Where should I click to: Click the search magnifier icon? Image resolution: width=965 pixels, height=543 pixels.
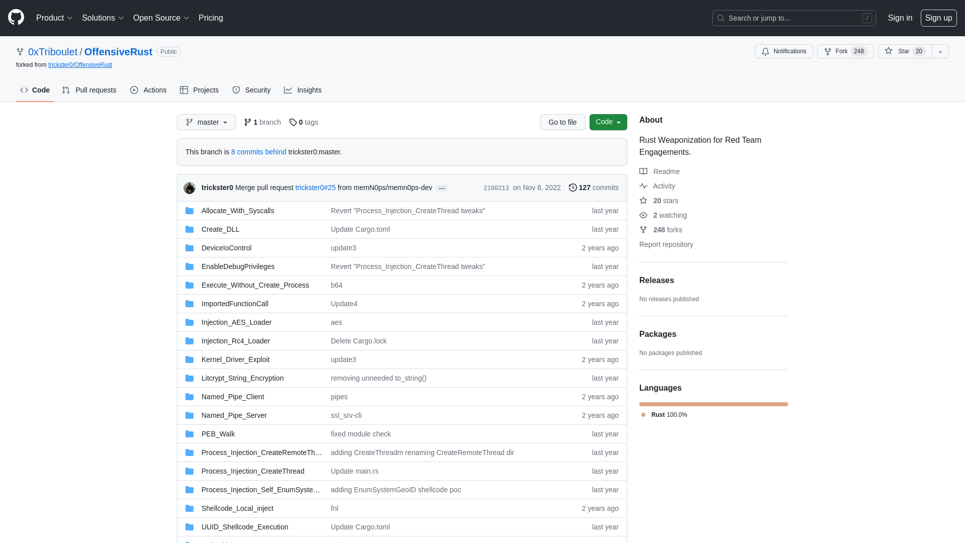click(721, 18)
